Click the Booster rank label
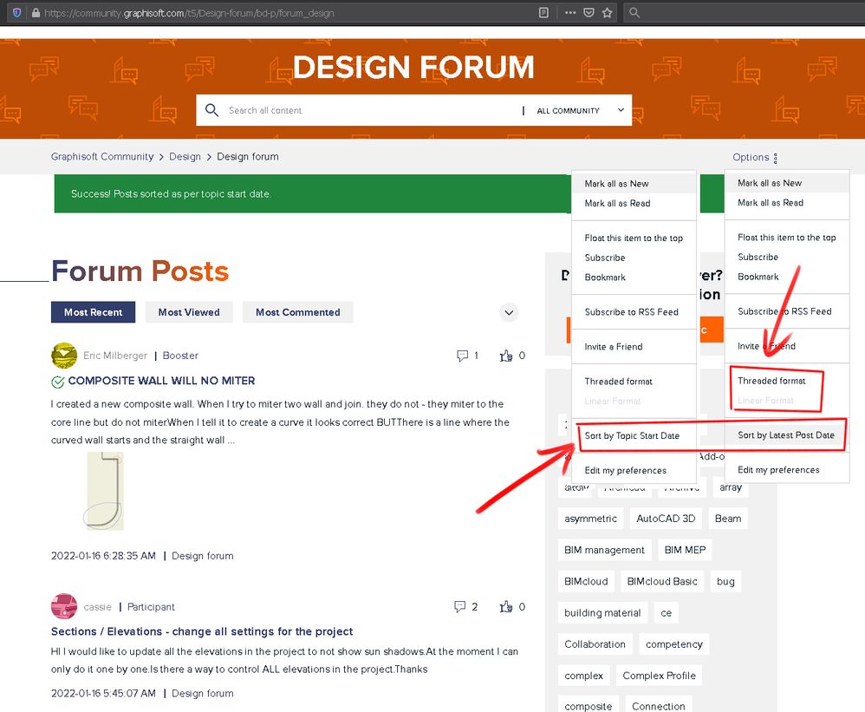The height and width of the screenshot is (712, 865). tap(180, 356)
